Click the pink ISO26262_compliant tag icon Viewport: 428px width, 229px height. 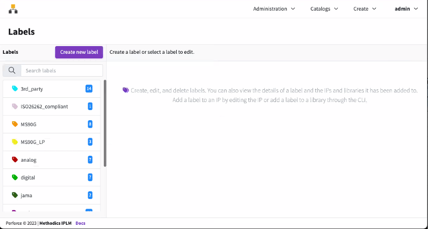point(15,107)
